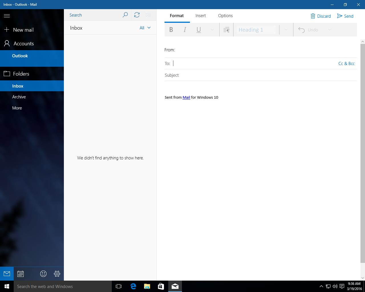Click the scrollbar up arrow
Image resolution: width=365 pixels, height=292 pixels.
tap(363, 42)
